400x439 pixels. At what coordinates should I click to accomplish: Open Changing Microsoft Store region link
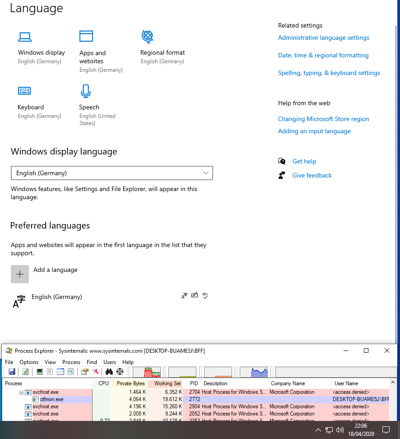[x=323, y=119]
